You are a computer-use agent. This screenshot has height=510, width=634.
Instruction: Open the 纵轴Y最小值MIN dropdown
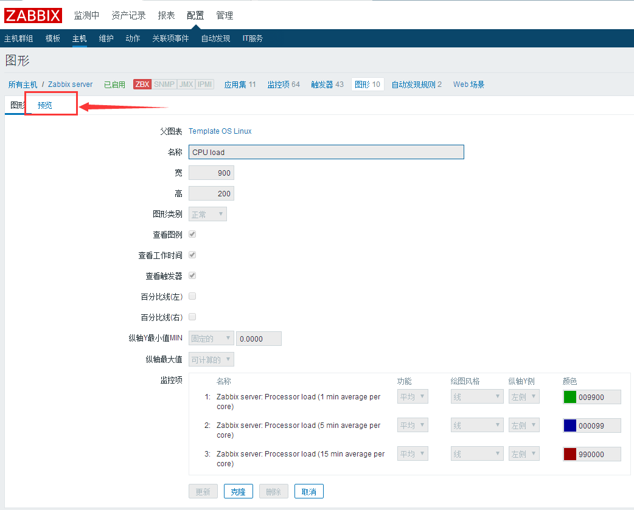pos(212,339)
